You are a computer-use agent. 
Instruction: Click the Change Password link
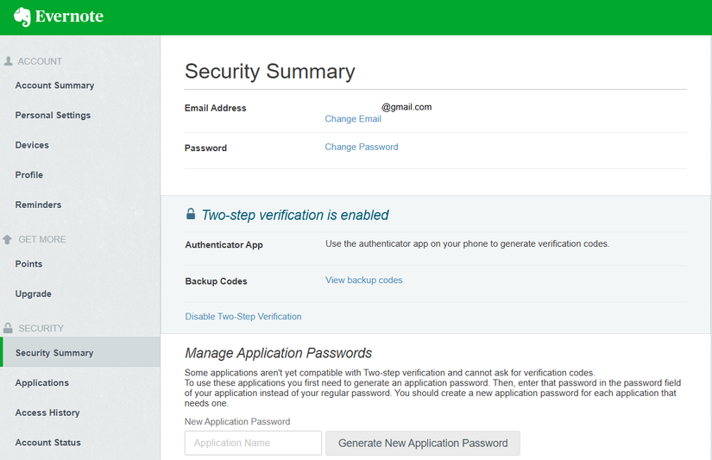tap(362, 147)
